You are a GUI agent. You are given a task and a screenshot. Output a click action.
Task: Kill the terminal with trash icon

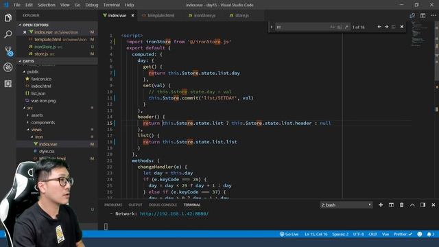tap(401, 205)
